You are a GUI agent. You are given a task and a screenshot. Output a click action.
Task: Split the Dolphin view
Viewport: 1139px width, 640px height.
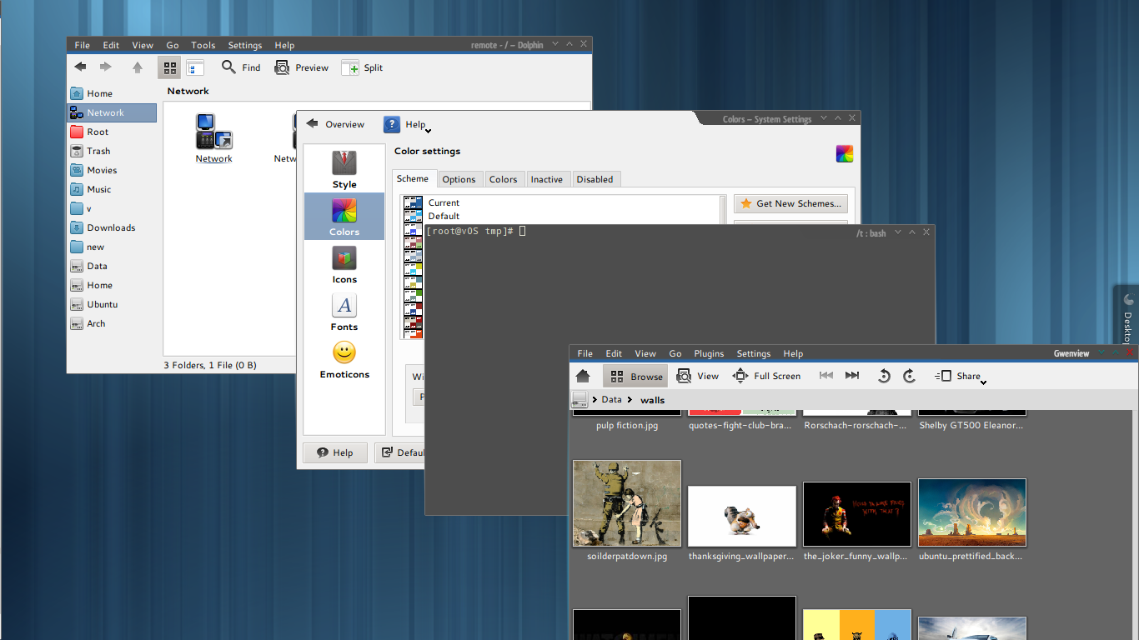(362, 67)
